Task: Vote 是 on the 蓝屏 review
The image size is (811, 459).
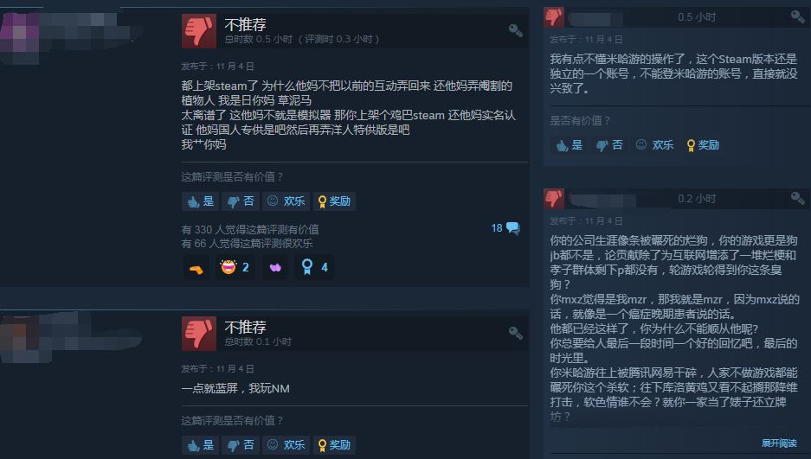Action: coord(201,445)
